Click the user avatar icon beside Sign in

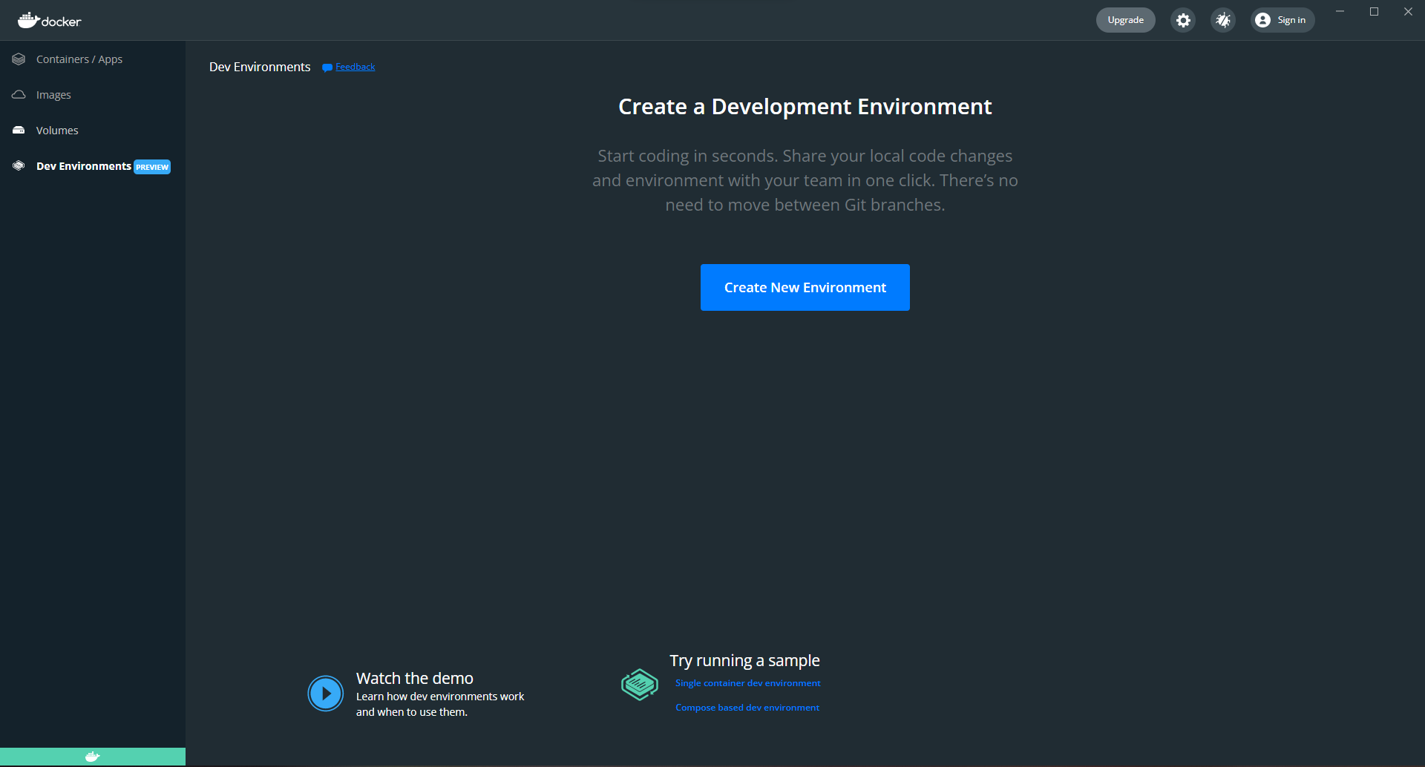1262,20
